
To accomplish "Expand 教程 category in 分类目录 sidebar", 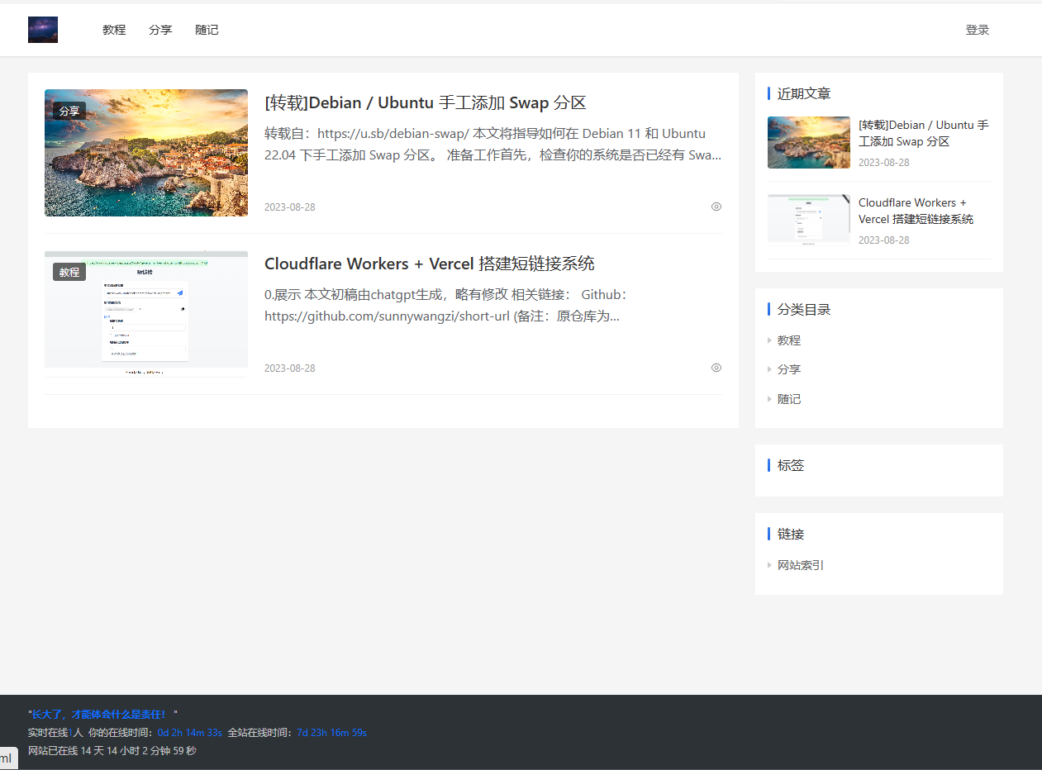I will point(788,340).
